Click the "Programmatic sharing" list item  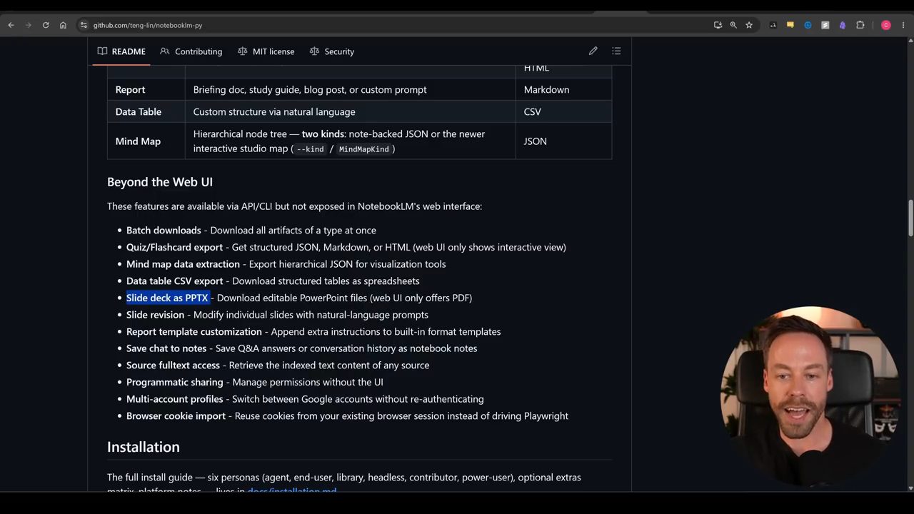pos(255,382)
